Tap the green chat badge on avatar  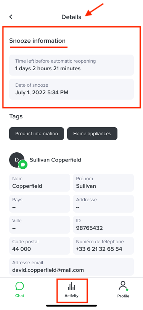pos(23,164)
